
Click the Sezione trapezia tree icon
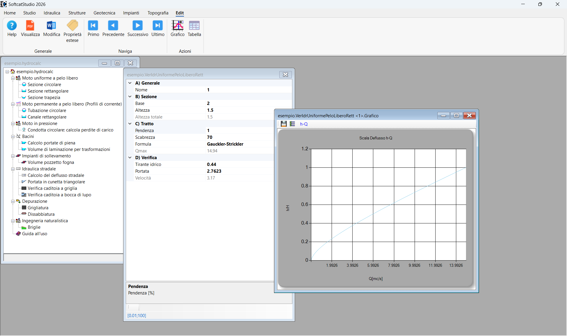24,98
